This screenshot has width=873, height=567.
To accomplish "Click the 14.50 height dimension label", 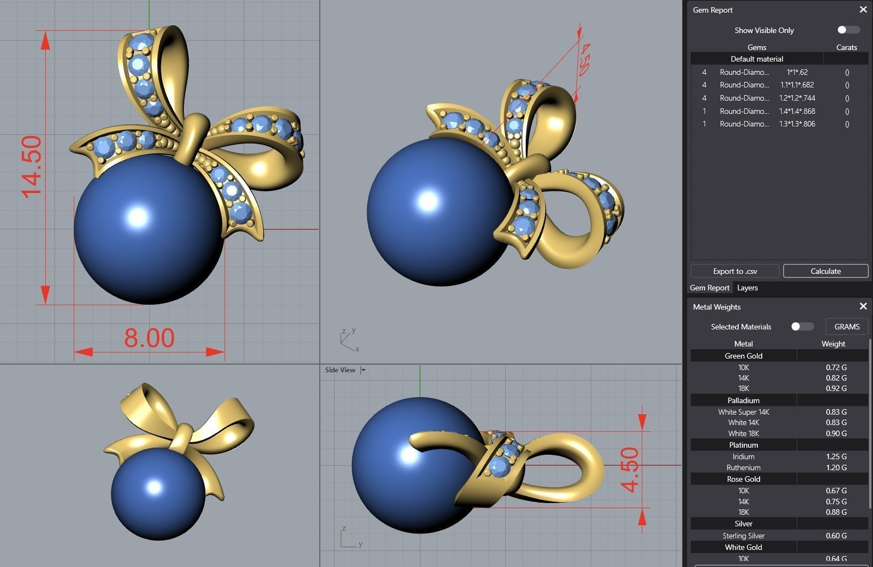I will click(x=32, y=167).
